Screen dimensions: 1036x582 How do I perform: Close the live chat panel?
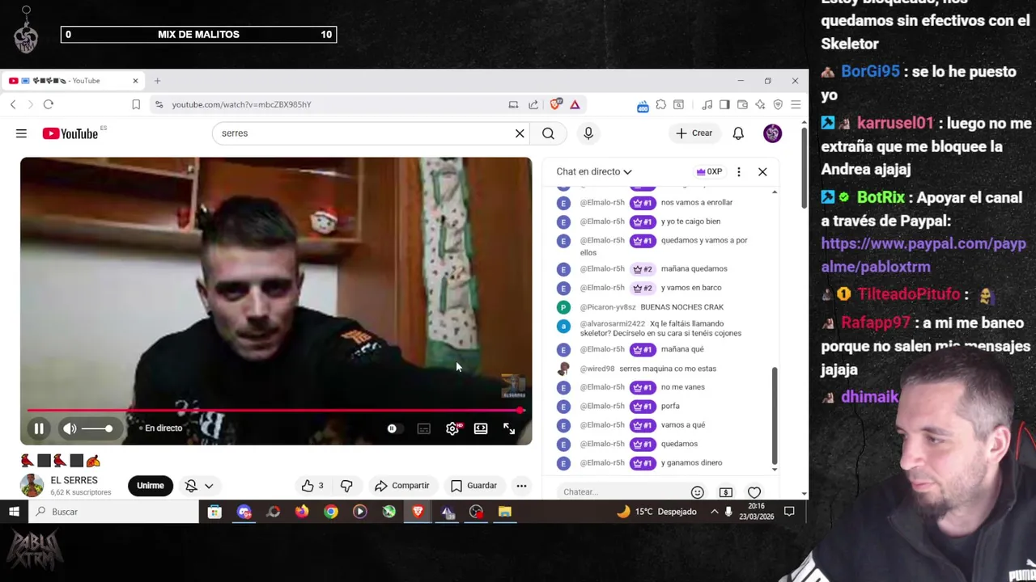click(762, 171)
